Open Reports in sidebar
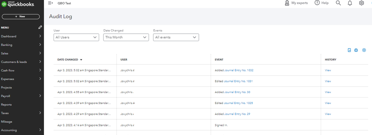Viewport: 372px width, 135px height. 6,105
